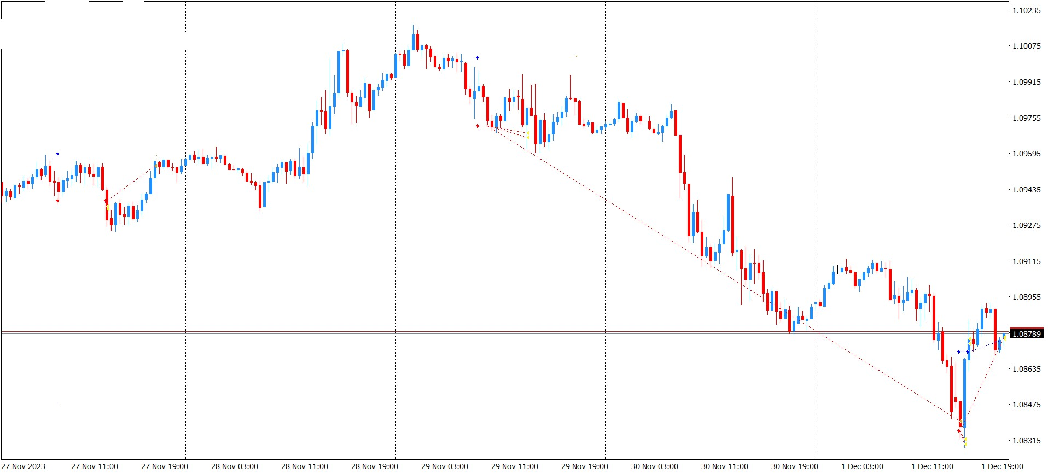Click the blue trade arrow near the 1 Dec low
Viewport: 1048px width, 474px height.
coord(959,352)
